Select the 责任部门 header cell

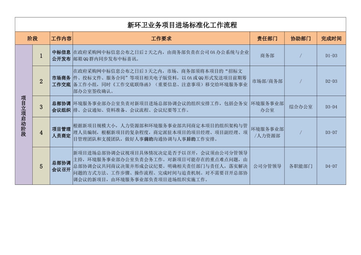click(x=267, y=38)
